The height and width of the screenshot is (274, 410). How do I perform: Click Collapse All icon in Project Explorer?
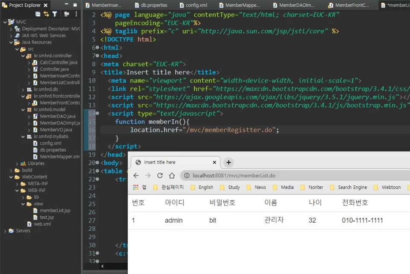pyautogui.click(x=38, y=14)
